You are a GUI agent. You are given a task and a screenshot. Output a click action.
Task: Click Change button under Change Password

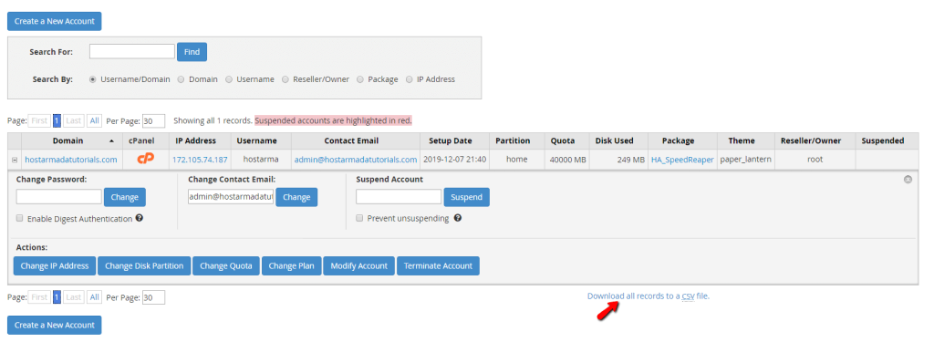[124, 197]
